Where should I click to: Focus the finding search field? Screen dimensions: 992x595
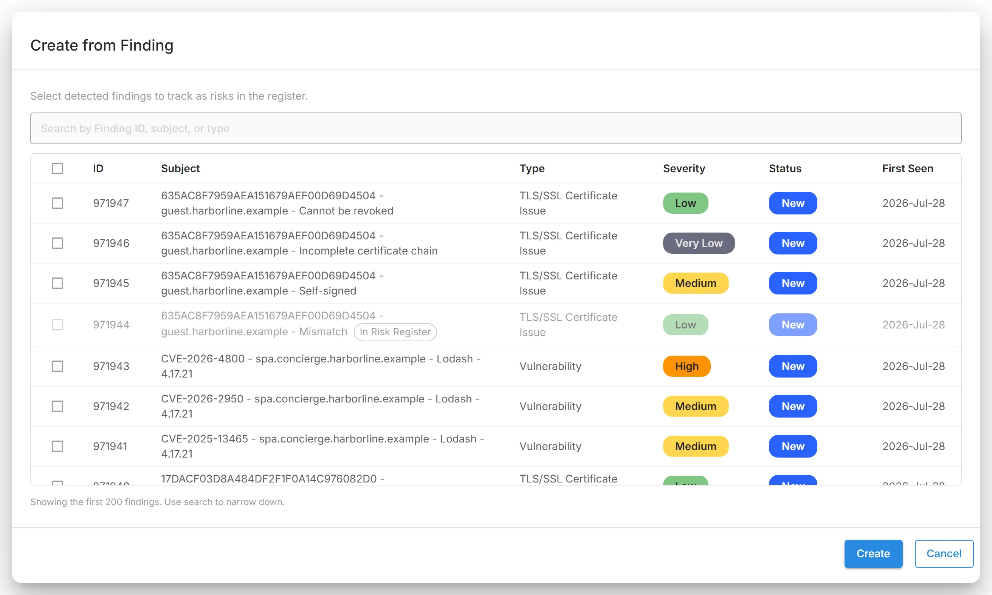496,128
